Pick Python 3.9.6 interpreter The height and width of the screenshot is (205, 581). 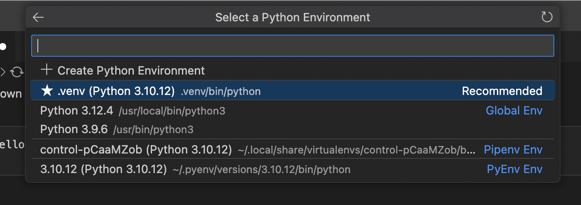pos(74,129)
